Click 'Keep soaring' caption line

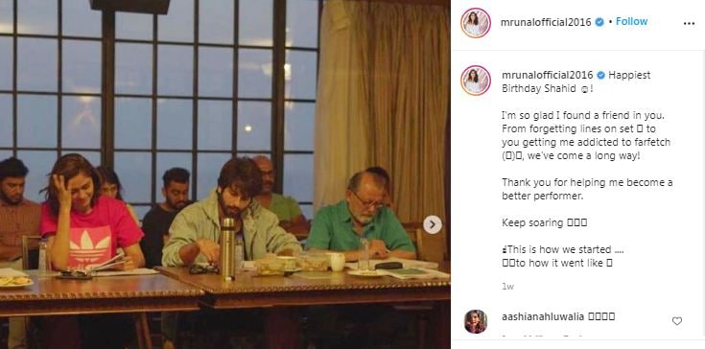coord(545,222)
